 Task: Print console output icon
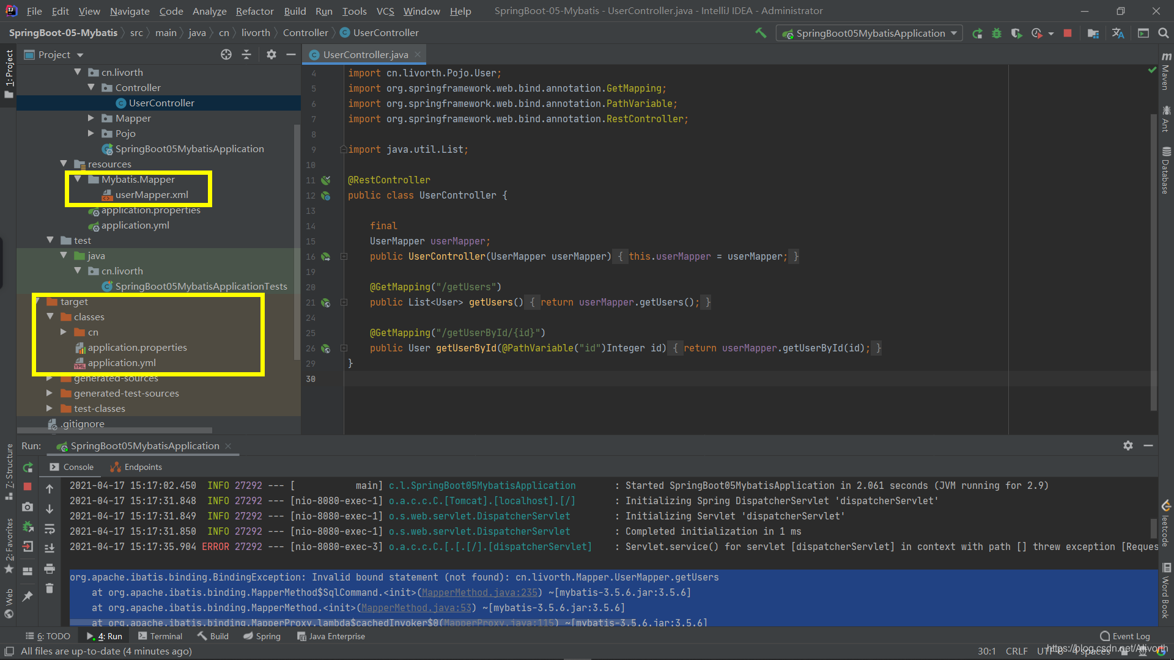click(50, 568)
